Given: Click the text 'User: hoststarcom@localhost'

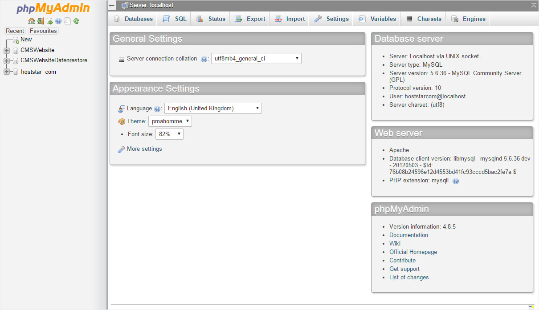Looking at the screenshot, I should tap(427, 96).
